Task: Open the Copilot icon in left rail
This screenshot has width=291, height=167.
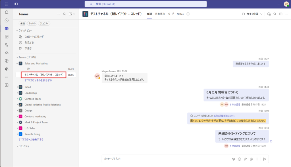Action: click(x=7, y=61)
